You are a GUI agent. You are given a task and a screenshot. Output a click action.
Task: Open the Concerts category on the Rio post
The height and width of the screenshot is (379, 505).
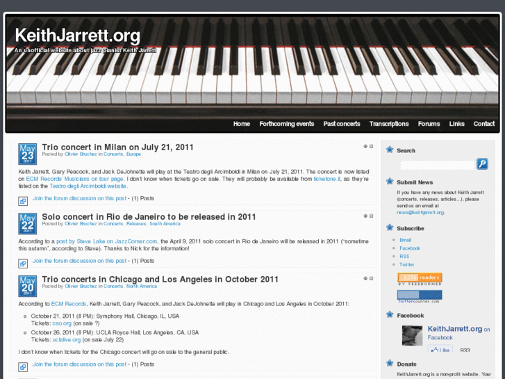click(113, 224)
